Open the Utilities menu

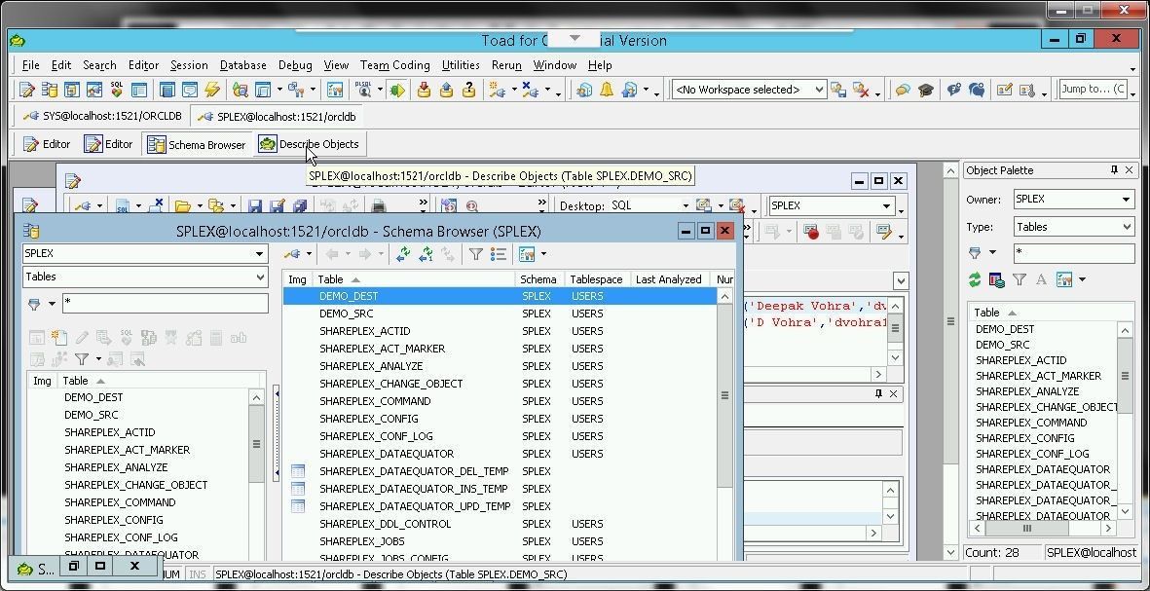click(x=461, y=65)
